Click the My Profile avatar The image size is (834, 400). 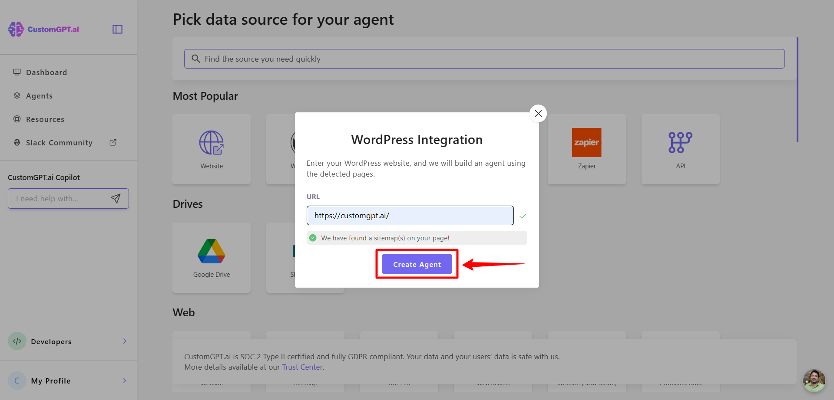(x=17, y=380)
